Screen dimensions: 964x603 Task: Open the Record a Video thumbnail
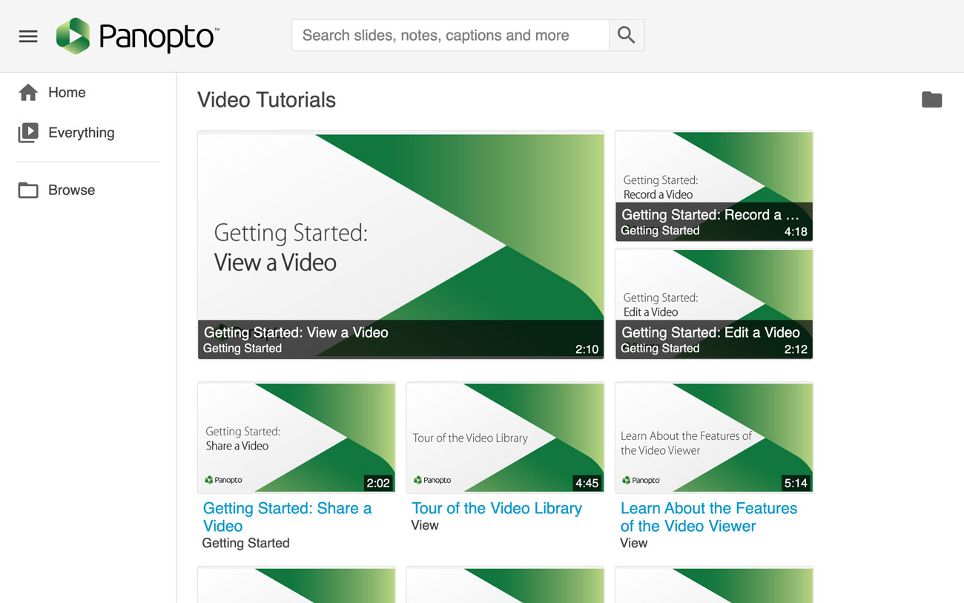coord(713,178)
